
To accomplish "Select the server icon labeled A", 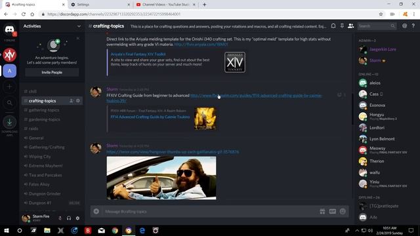I will 10,71.
